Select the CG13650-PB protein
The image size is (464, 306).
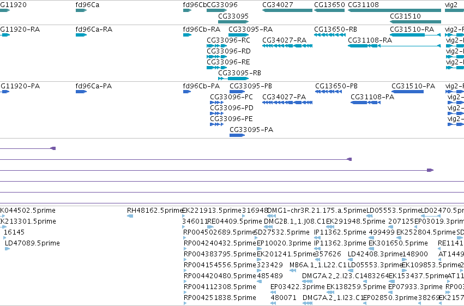[x=328, y=92]
